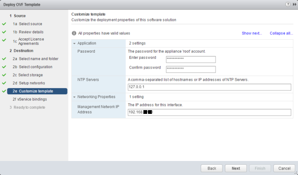298x175 pixels.
Task: Go to step 1b Review details
Action: pyautogui.click(x=28, y=32)
